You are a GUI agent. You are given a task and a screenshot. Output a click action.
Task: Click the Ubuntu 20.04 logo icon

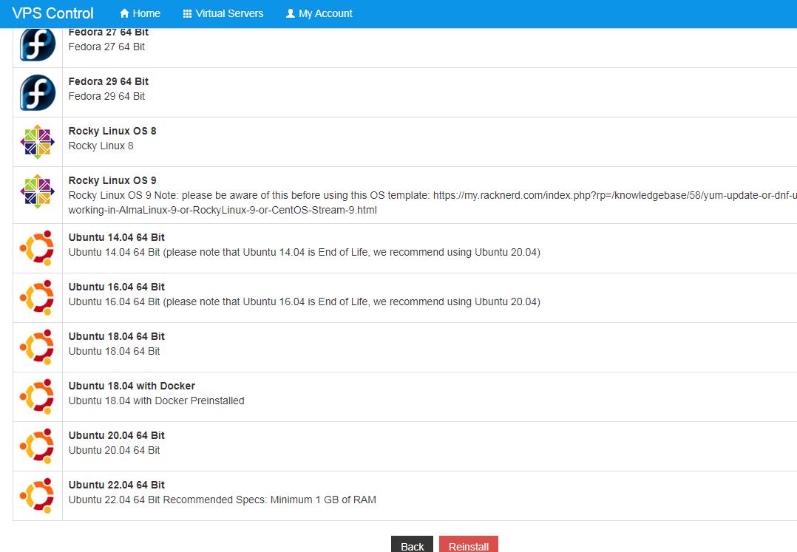37,446
